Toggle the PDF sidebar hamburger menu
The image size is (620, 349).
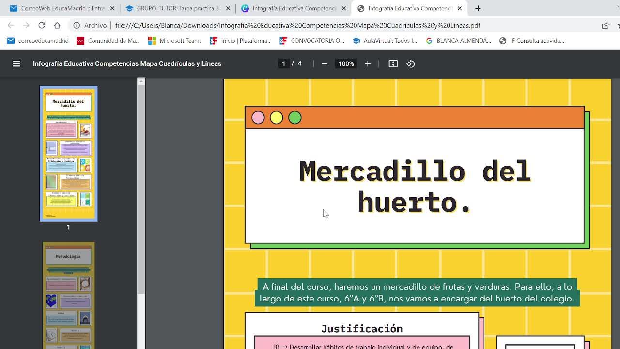(x=16, y=63)
